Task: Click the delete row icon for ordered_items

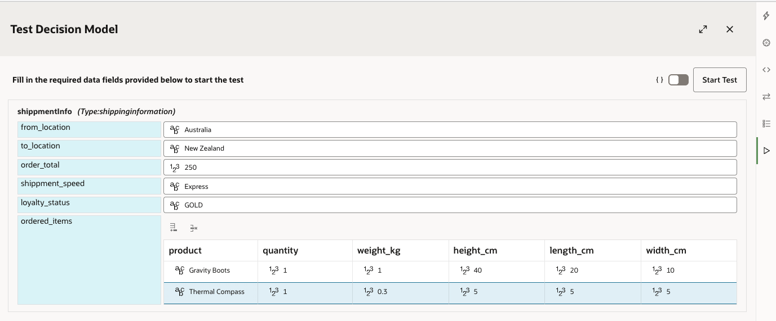Action: 193,228
